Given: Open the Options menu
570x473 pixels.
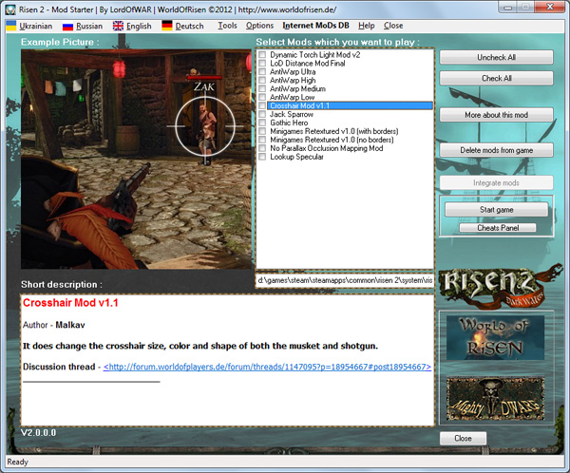Looking at the screenshot, I should pos(259,26).
